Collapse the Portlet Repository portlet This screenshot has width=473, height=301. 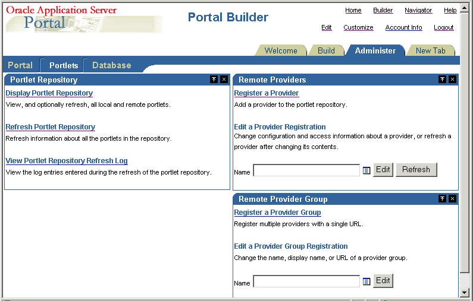point(214,79)
